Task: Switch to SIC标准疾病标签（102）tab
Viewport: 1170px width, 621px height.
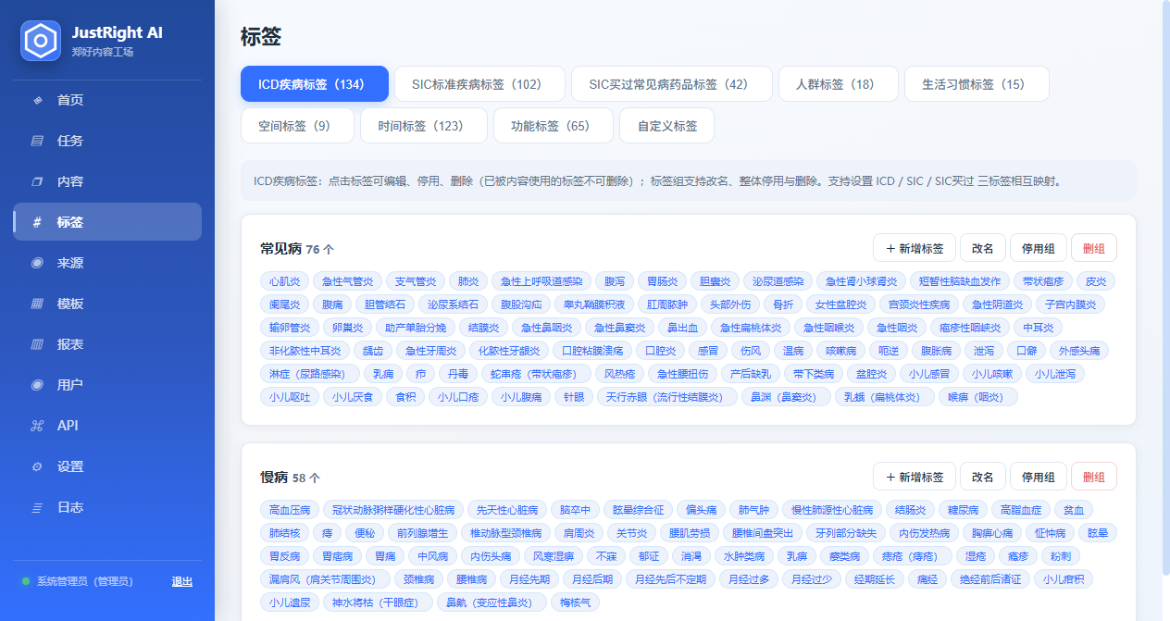Action: pos(479,84)
